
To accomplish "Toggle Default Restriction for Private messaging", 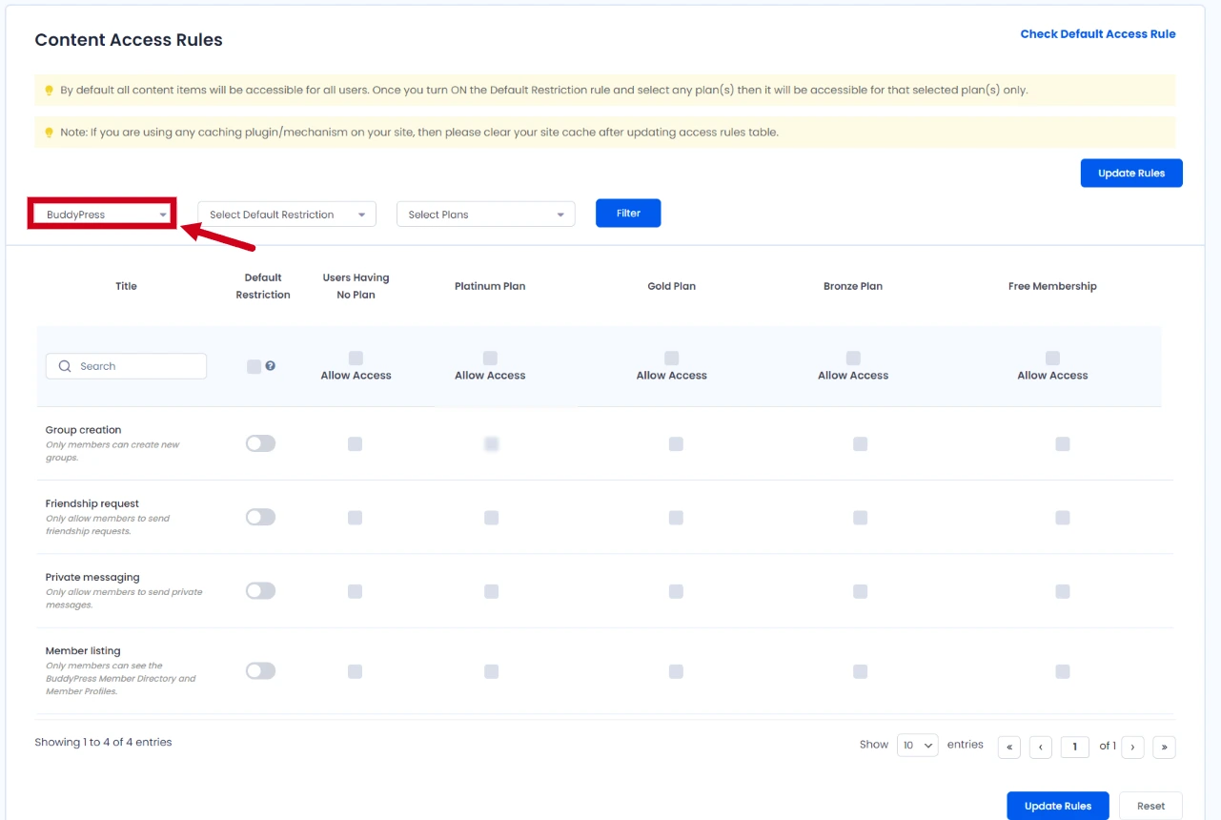I will coord(260,590).
